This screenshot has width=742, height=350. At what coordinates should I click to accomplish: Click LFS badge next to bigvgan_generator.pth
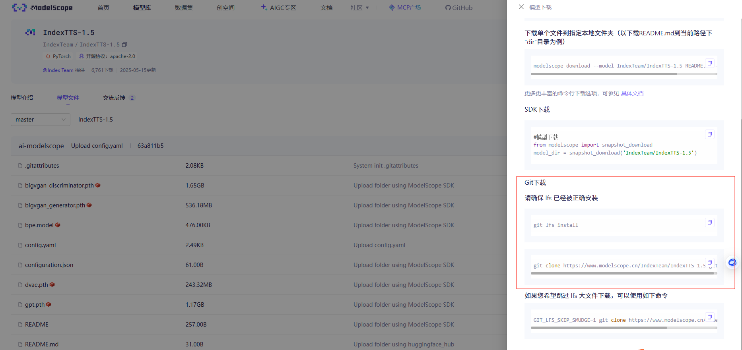(89, 205)
